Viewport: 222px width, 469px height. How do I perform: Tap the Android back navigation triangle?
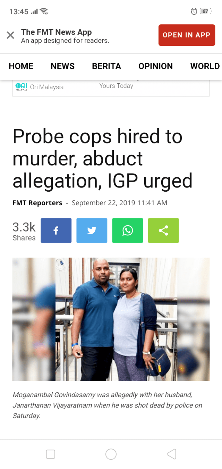coord(171,454)
